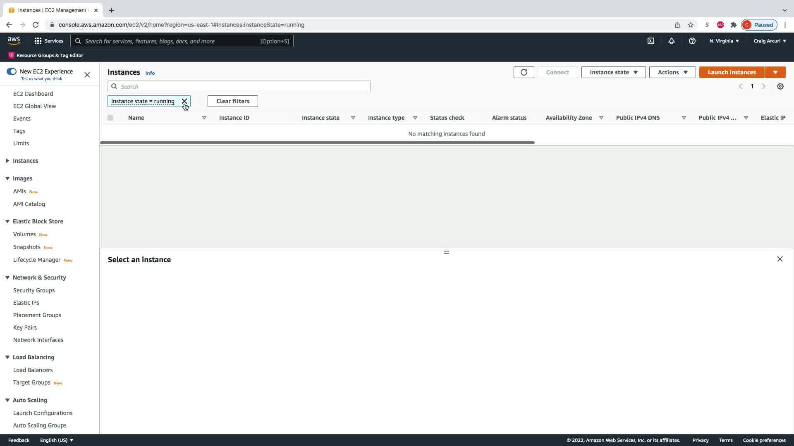Image resolution: width=794 pixels, height=446 pixels.
Task: Refresh the instances list
Action: point(524,72)
